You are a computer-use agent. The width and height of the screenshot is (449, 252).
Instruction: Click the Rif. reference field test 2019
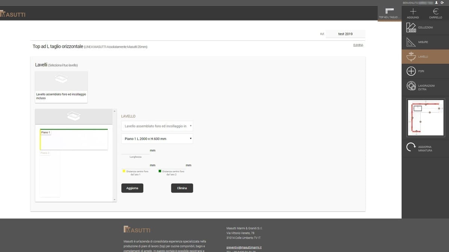345,34
